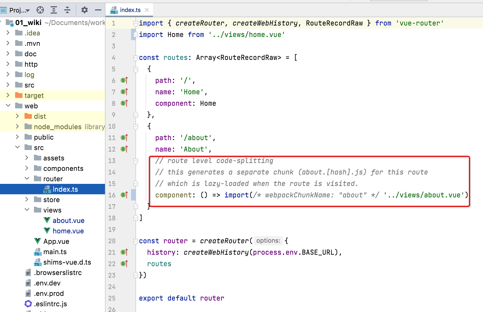The height and width of the screenshot is (312, 483).
Task: Click the implements gutter icon on line 11
Action: coord(124,138)
